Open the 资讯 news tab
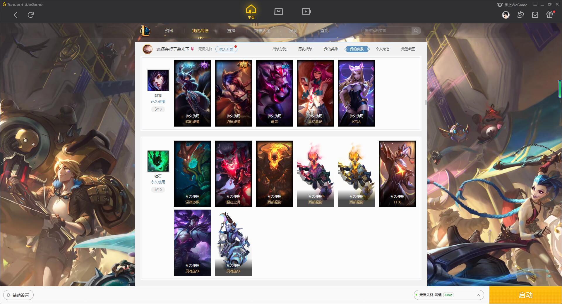The width and height of the screenshot is (562, 304). click(x=169, y=31)
